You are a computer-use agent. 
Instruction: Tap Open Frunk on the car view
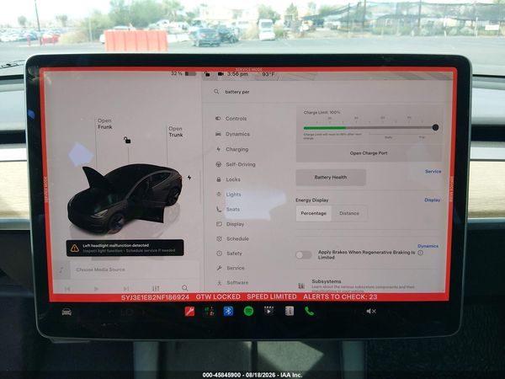pos(105,124)
